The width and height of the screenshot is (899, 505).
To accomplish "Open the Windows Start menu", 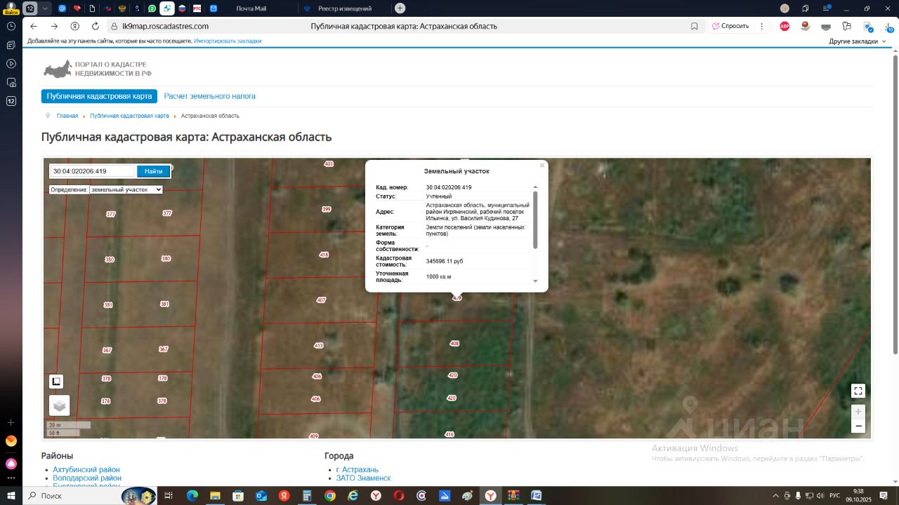I will (11, 496).
